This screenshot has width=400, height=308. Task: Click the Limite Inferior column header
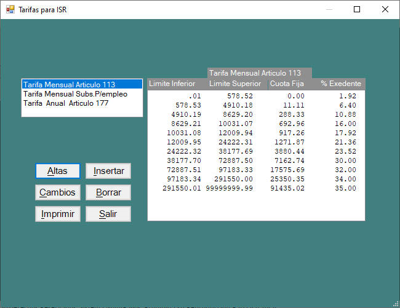[172, 84]
